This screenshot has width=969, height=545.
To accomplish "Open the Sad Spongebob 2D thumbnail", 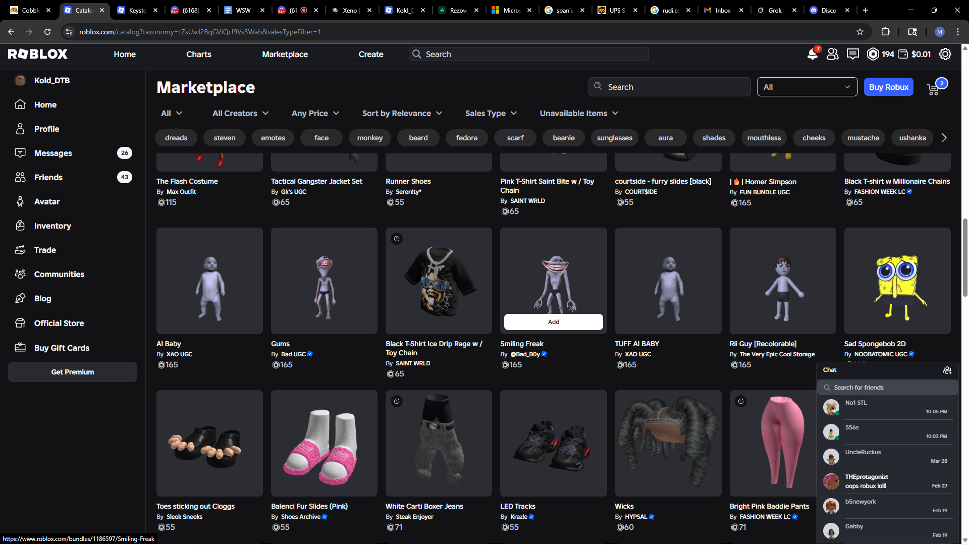I will [897, 281].
